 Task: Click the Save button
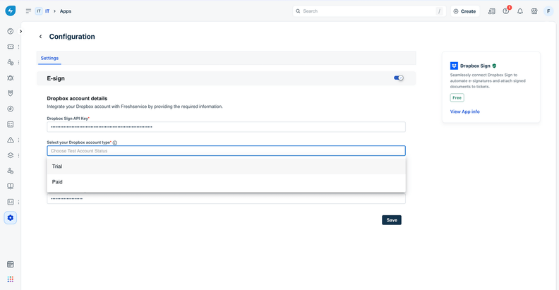pyautogui.click(x=392, y=220)
